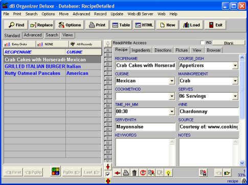This screenshot has width=248, height=185.
Task: Open the Web dB Server menu
Action: tap(140, 14)
